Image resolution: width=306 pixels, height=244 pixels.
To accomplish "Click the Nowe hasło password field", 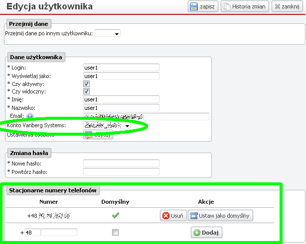I will tap(121, 163).
